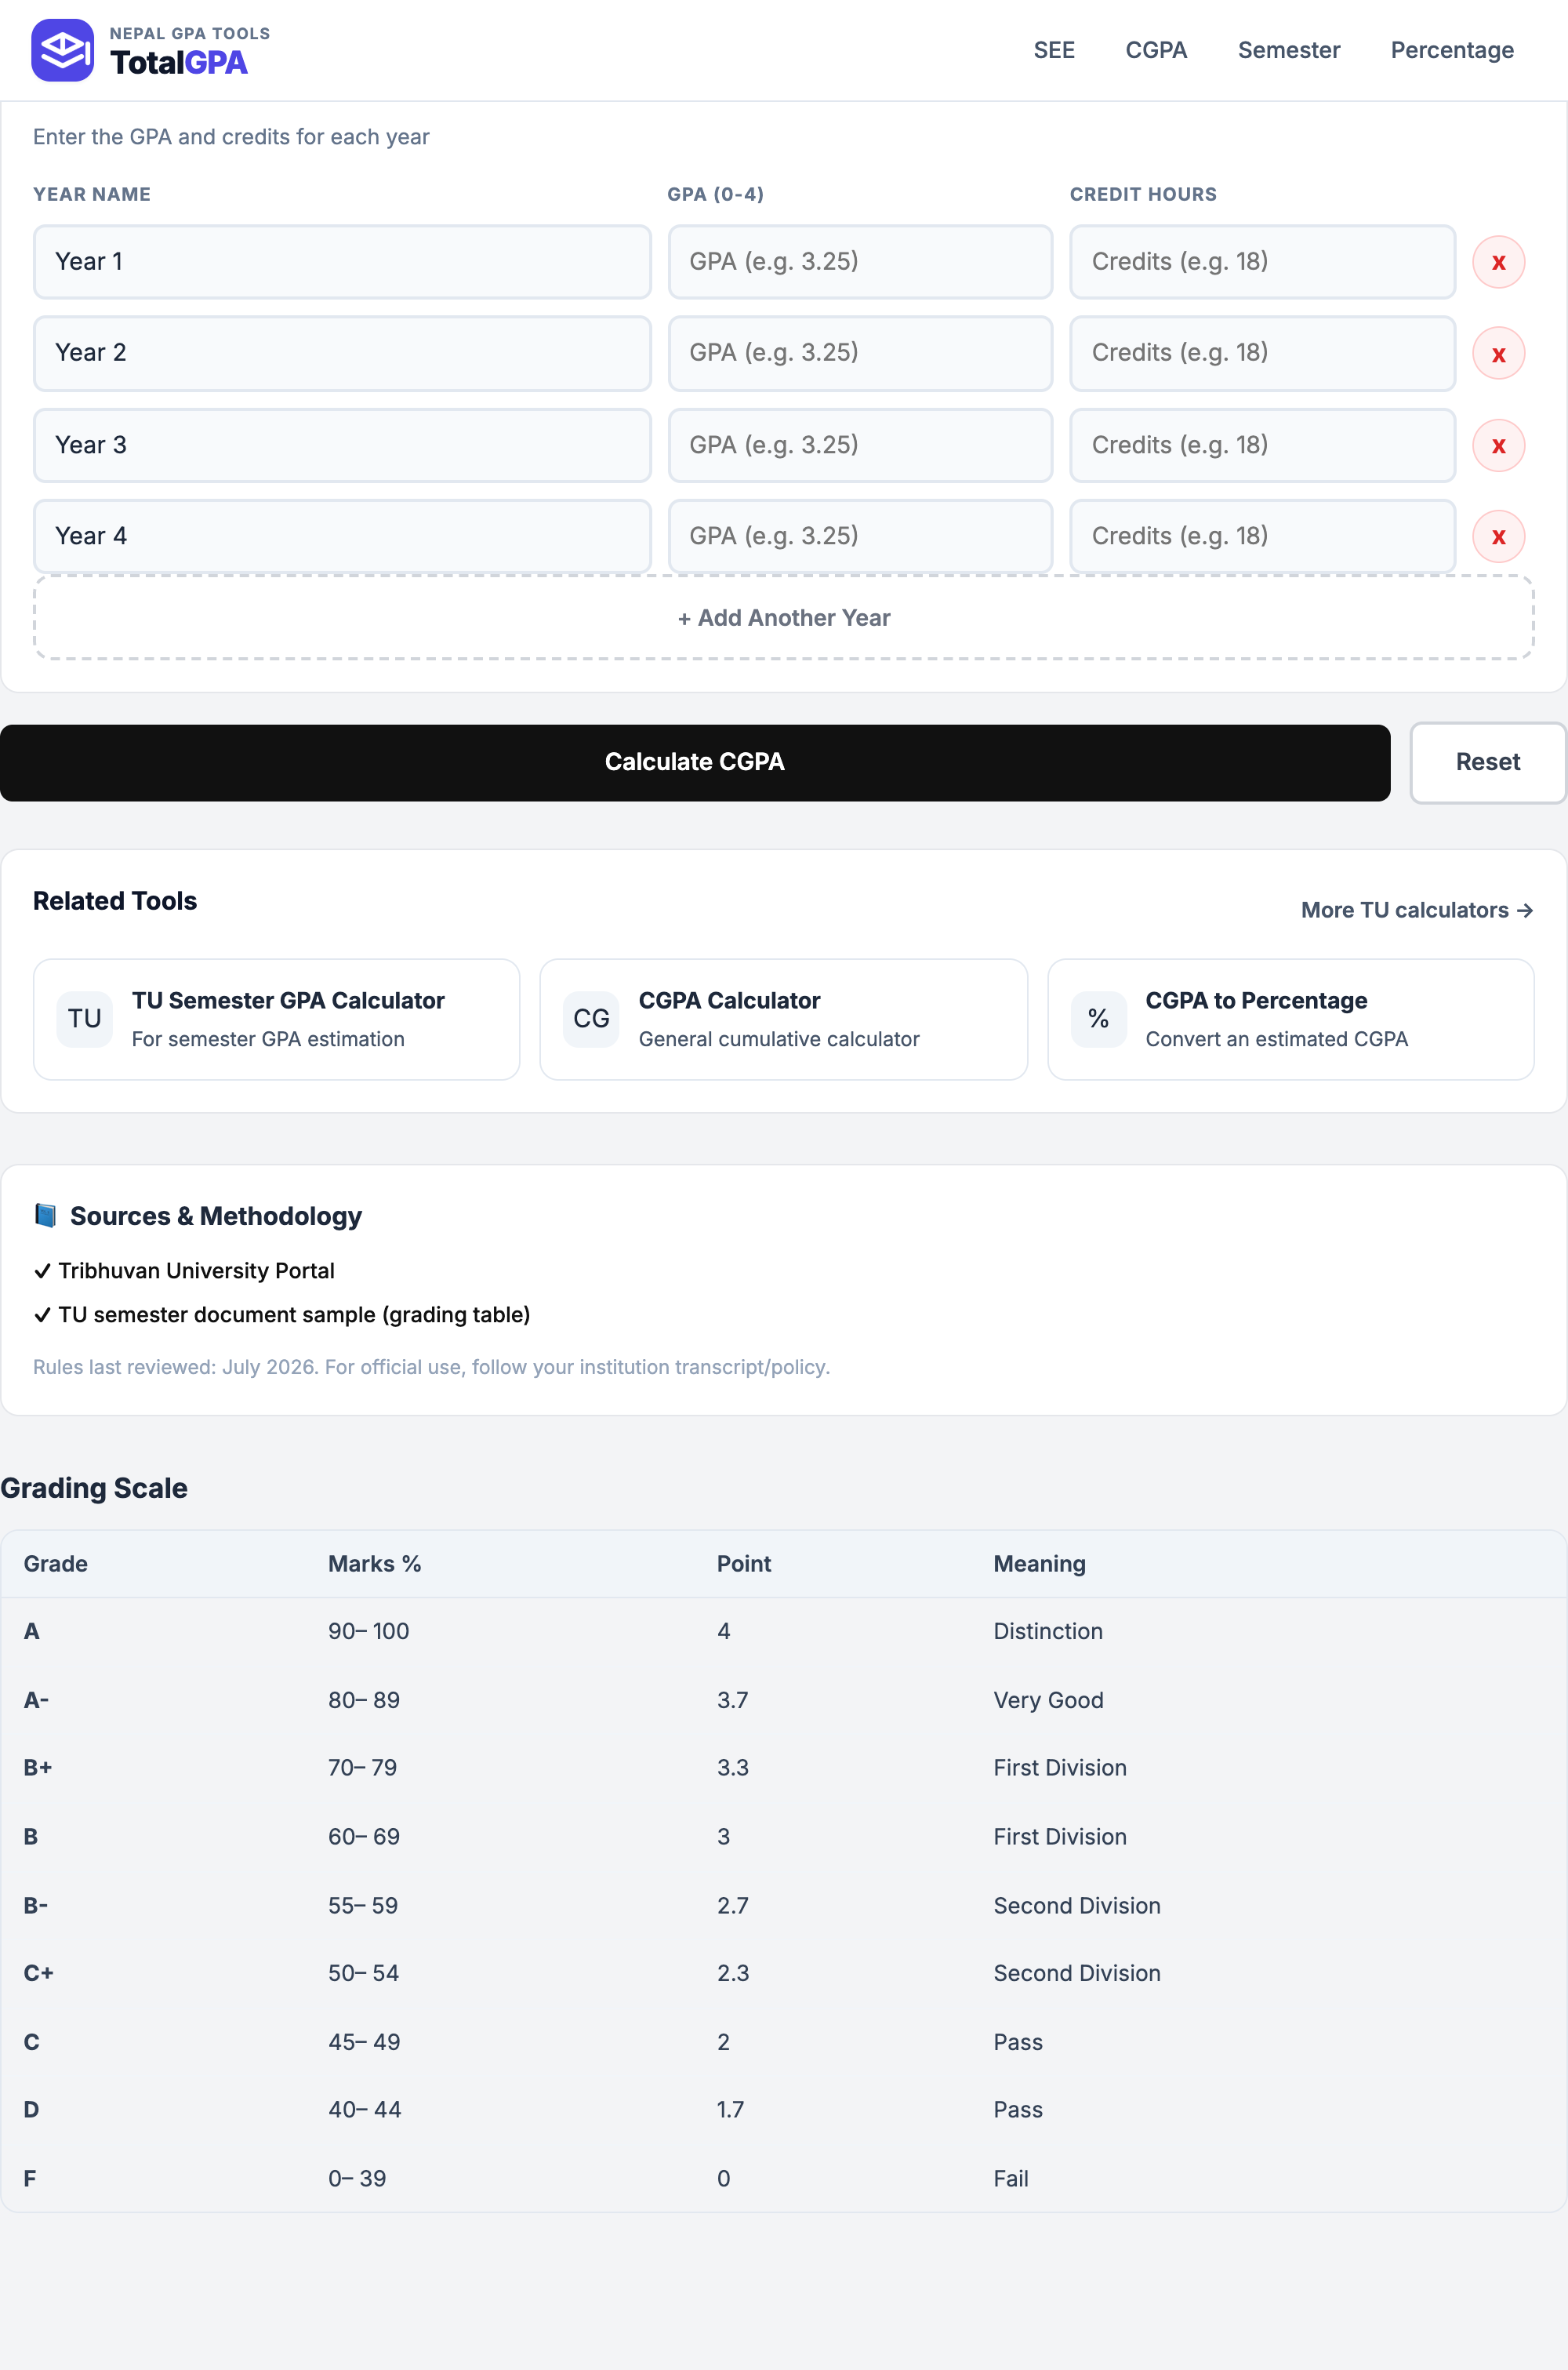Screen dimensions: 1568x2370
Task: Add Another Year row
Action: 784,618
